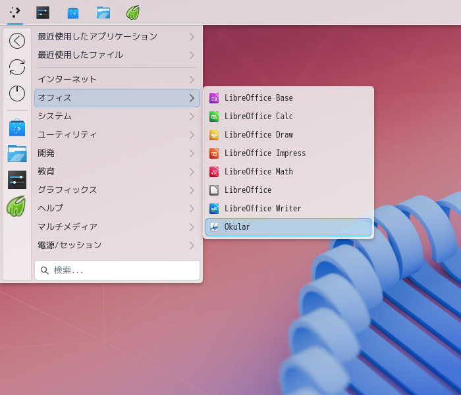Select the オフィス category
This screenshot has width=461, height=395.
coord(117,98)
